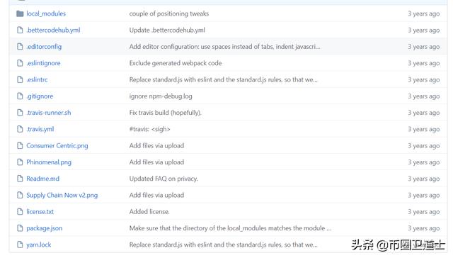
Task: Click the file icon beside .editorconfig
Action: [20, 47]
